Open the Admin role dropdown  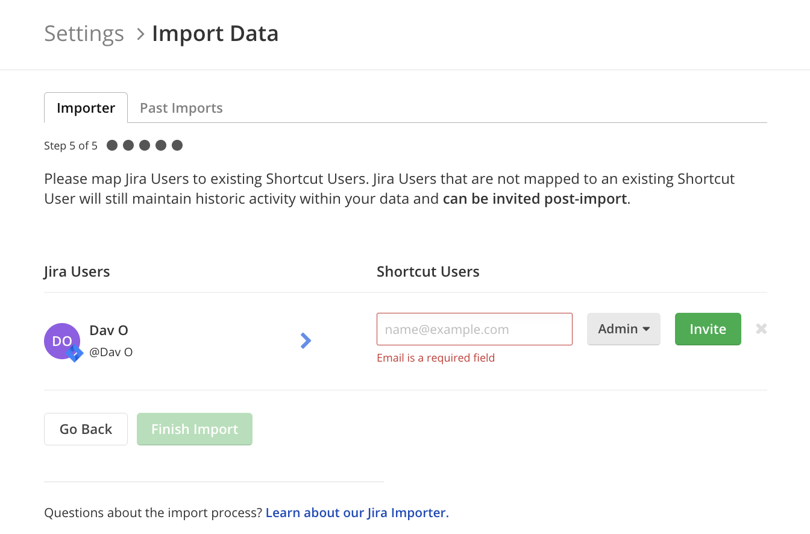click(x=624, y=329)
